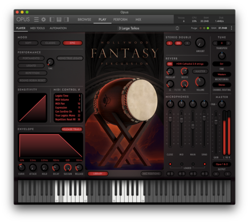This screenshot has height=223, width=249.
Task: Click the Sensitivity velocity curve graph
Action: [x=32, y=108]
